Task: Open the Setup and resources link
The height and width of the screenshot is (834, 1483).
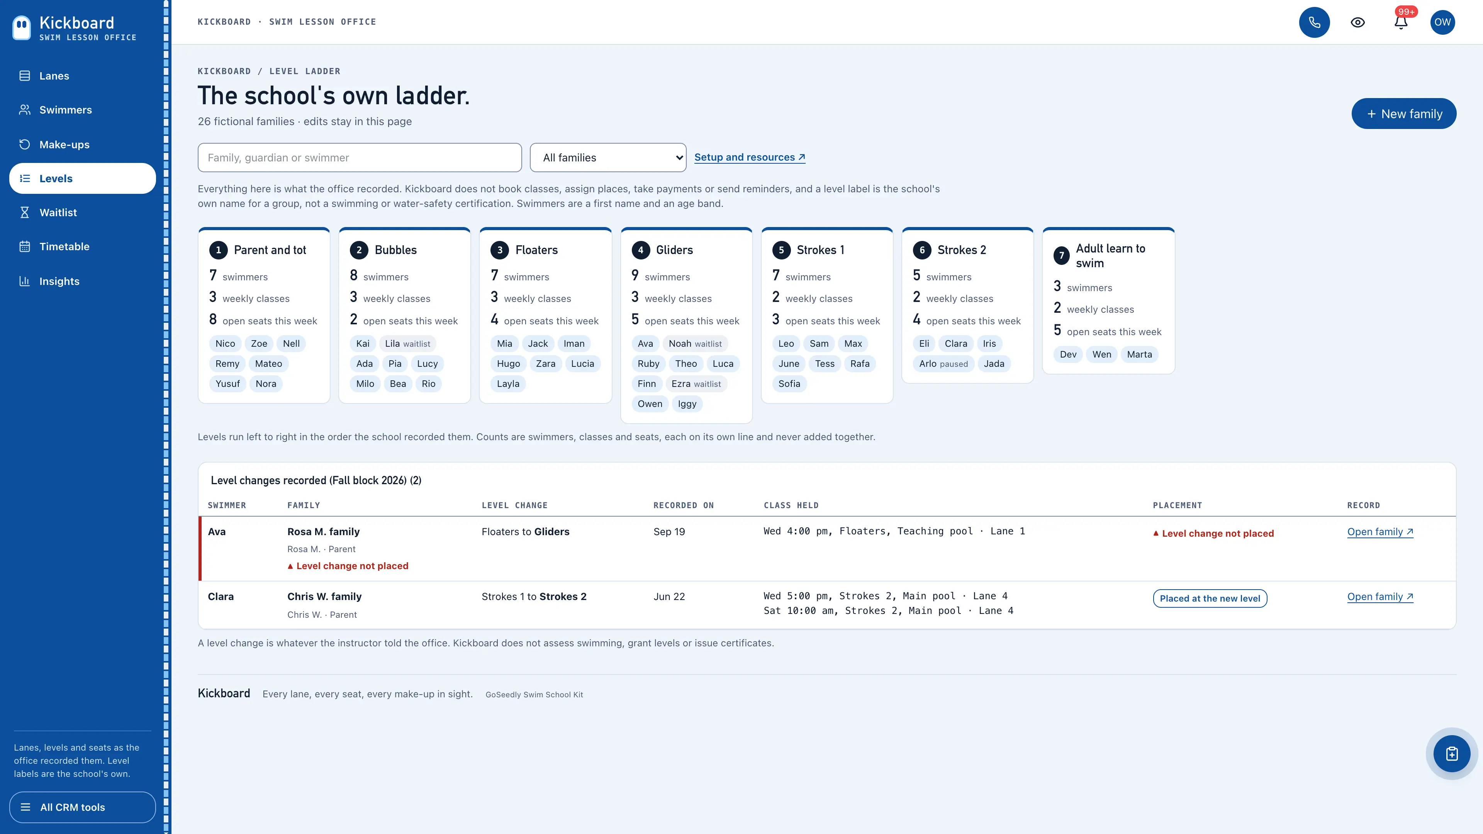Action: coord(750,157)
